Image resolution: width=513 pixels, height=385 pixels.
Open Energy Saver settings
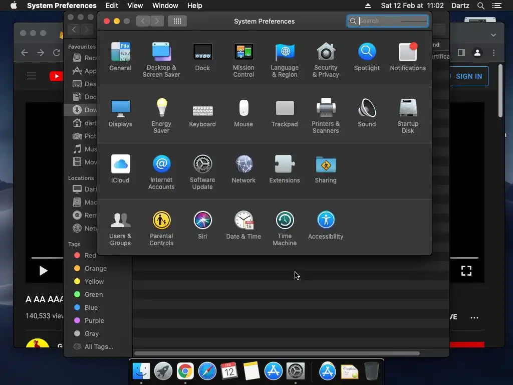[161, 116]
